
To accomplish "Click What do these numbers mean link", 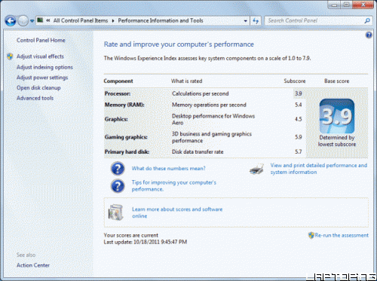I will pos(168,168).
